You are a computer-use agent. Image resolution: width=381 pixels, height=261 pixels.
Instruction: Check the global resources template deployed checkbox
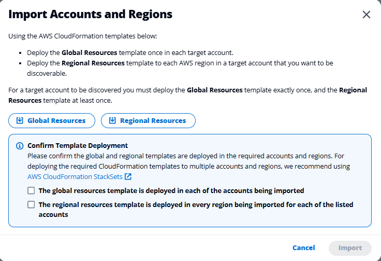tap(31, 190)
